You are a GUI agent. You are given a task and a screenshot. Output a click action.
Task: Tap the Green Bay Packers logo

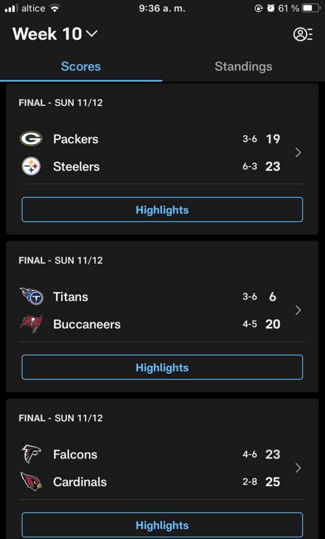point(31,139)
